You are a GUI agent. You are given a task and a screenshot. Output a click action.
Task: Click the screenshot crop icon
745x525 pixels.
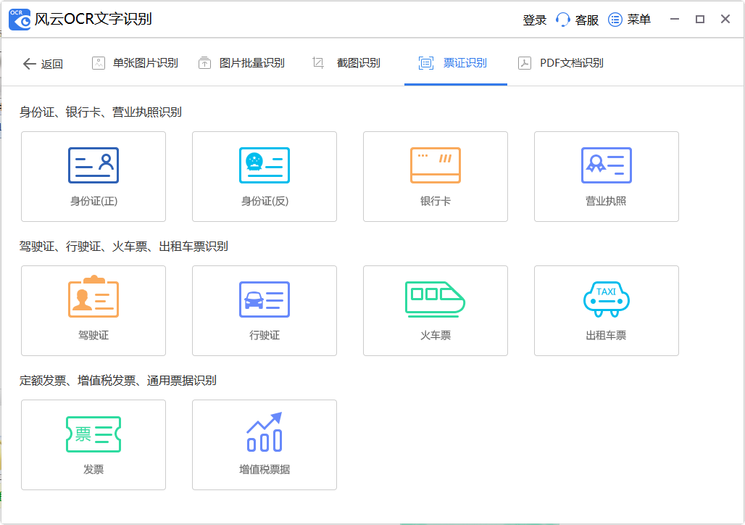pyautogui.click(x=318, y=63)
